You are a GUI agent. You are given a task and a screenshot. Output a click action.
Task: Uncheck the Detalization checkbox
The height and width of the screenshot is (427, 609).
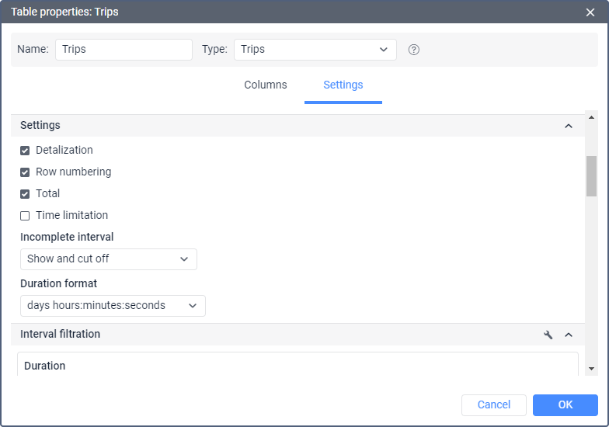(x=25, y=151)
